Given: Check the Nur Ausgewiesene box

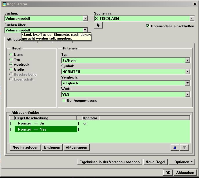Looking at the screenshot, I should click(64, 101).
